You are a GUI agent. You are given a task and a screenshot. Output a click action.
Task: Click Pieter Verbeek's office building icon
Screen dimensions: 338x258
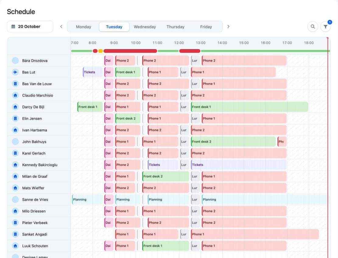tap(15, 223)
